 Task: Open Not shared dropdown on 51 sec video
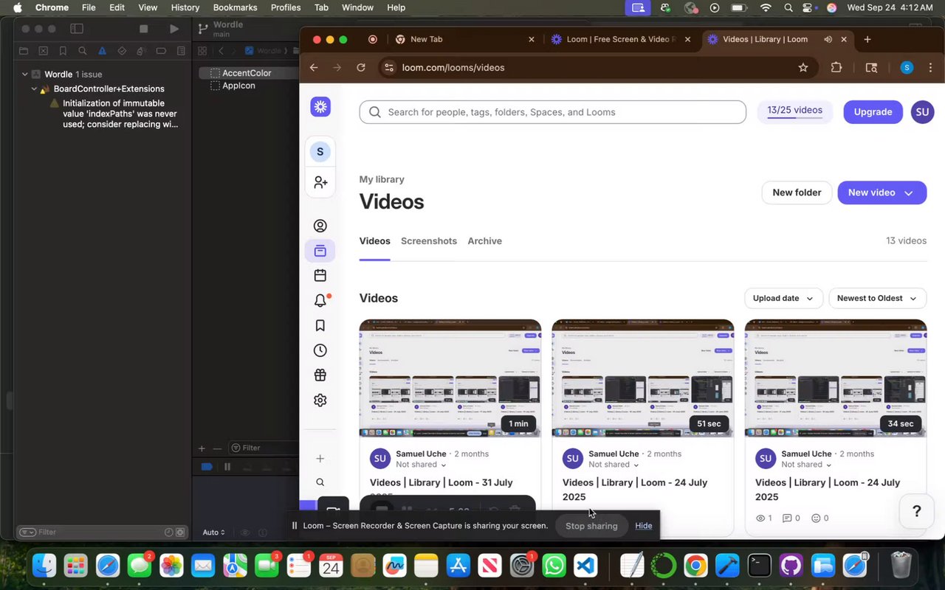[614, 465]
